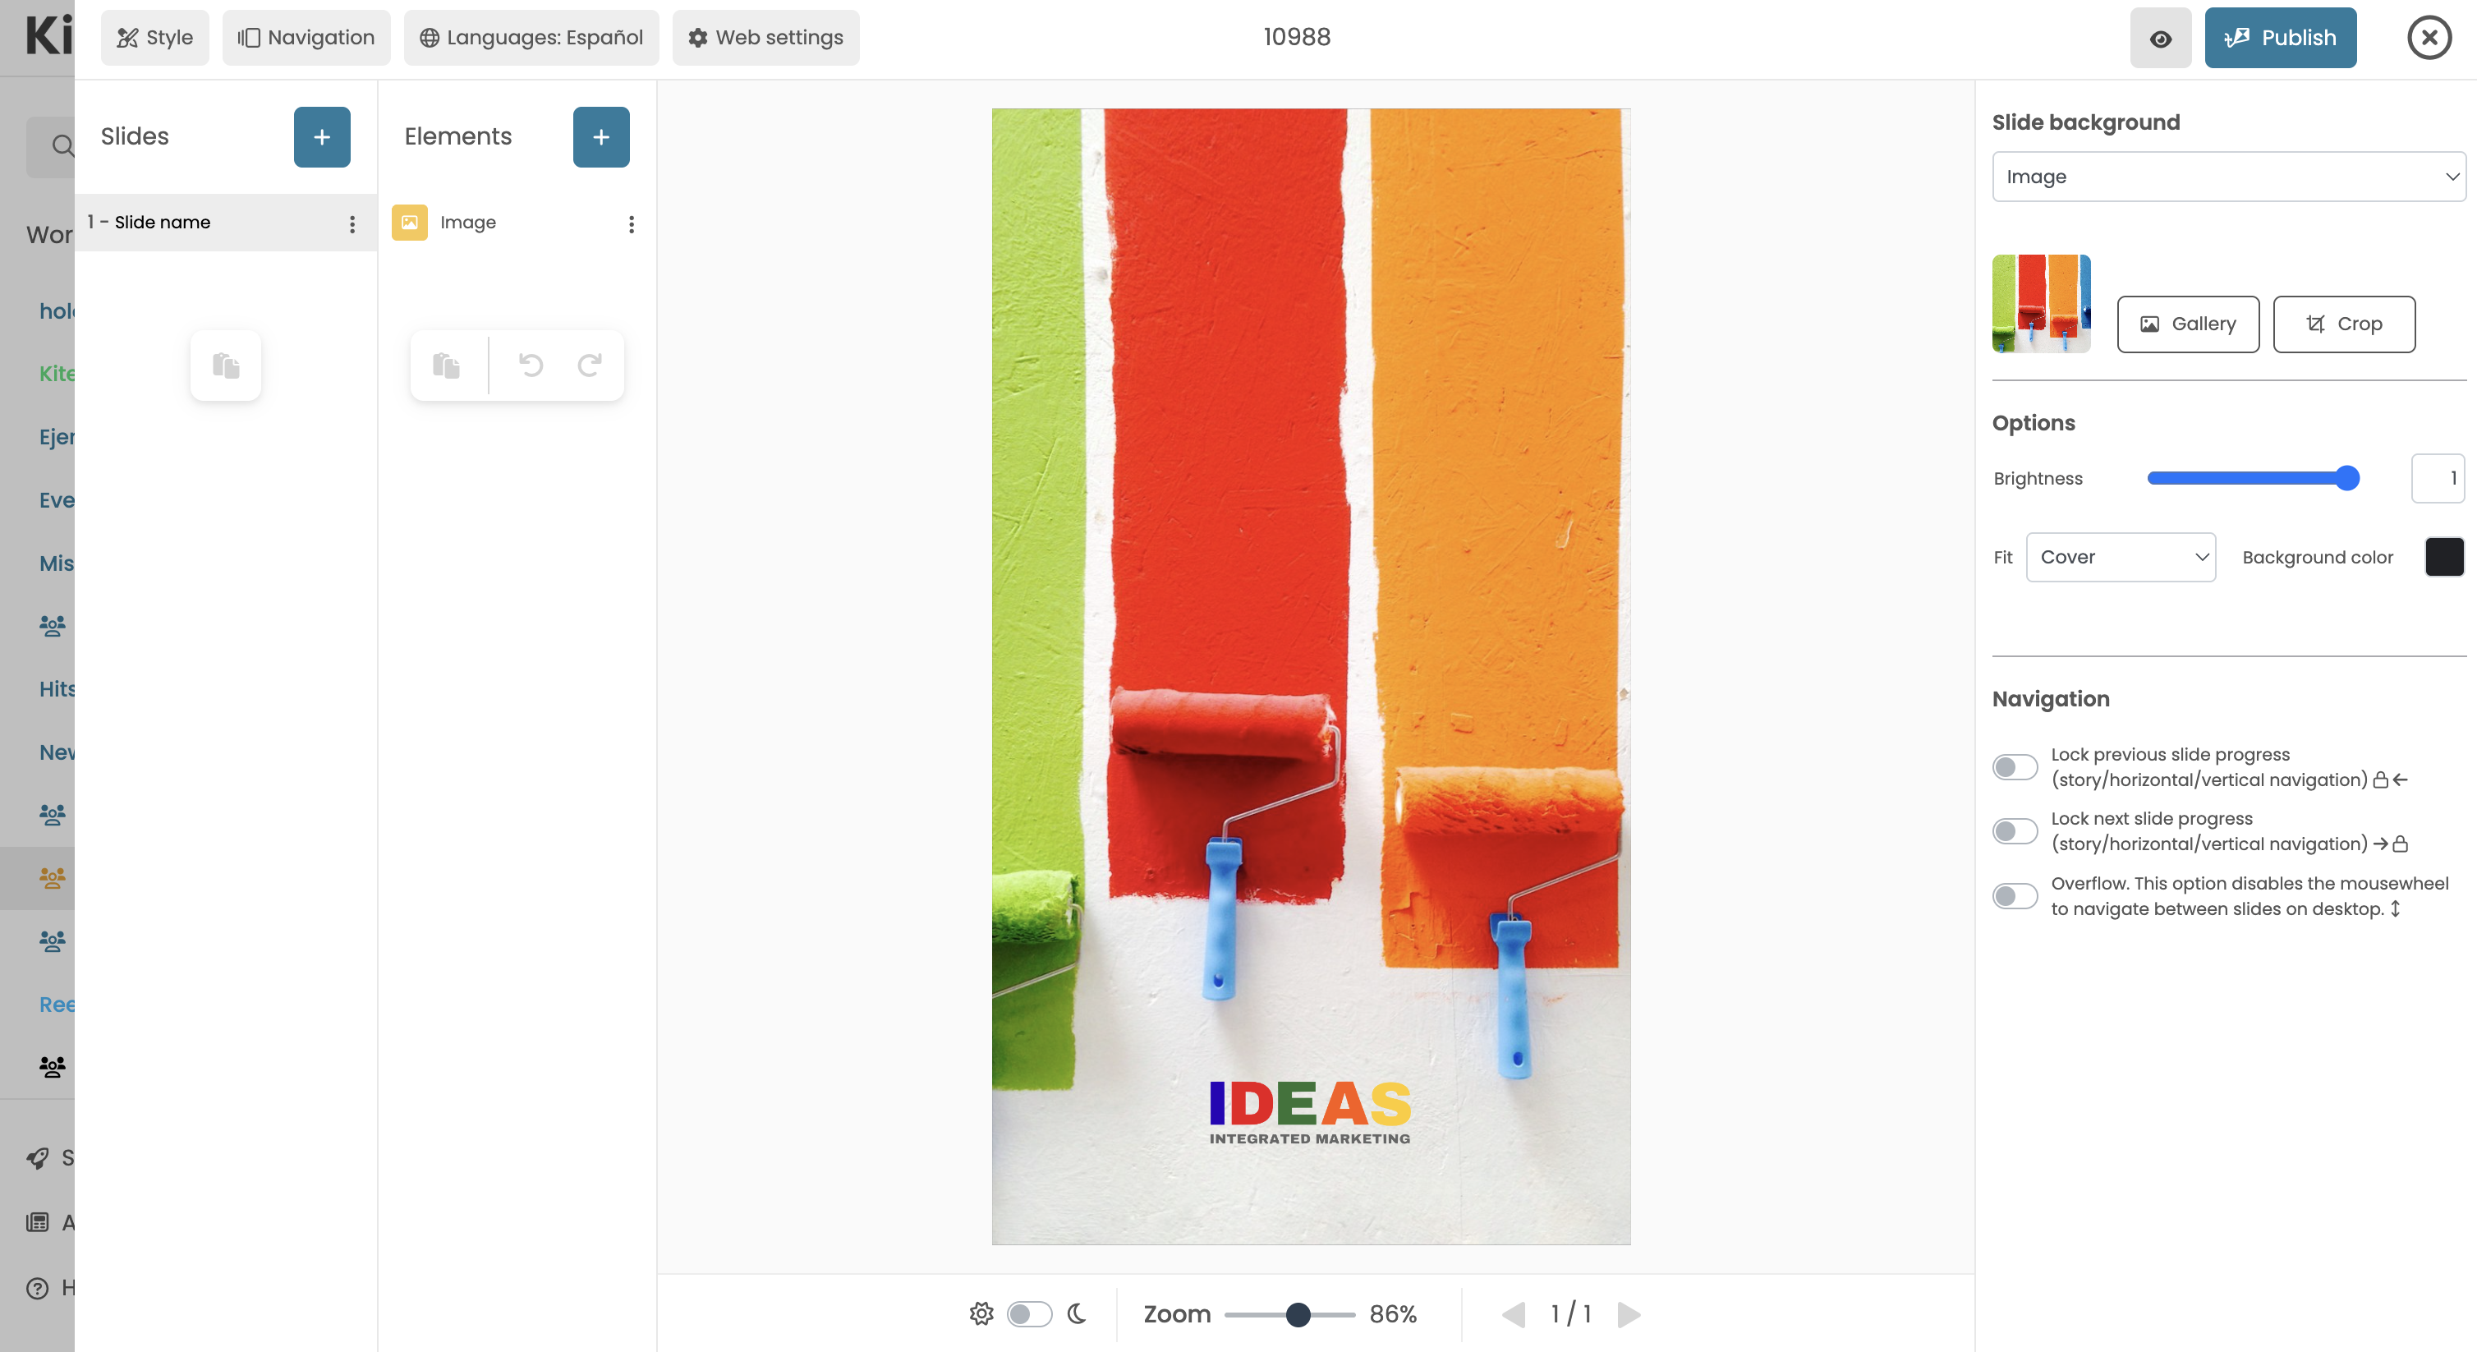Open the Image element options menu
2477x1352 pixels.
[x=632, y=223]
